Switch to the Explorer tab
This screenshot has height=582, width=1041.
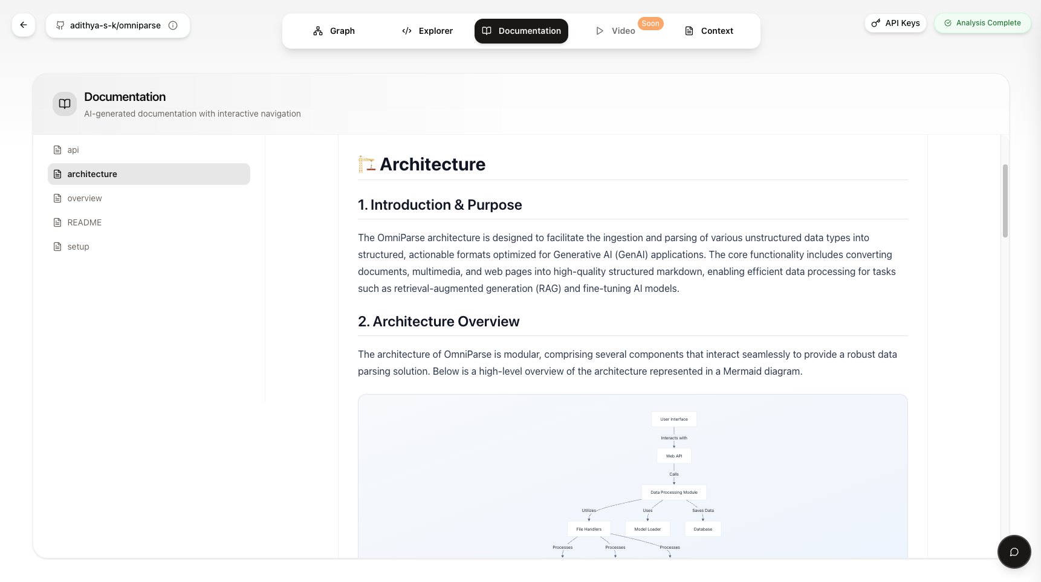[427, 31]
